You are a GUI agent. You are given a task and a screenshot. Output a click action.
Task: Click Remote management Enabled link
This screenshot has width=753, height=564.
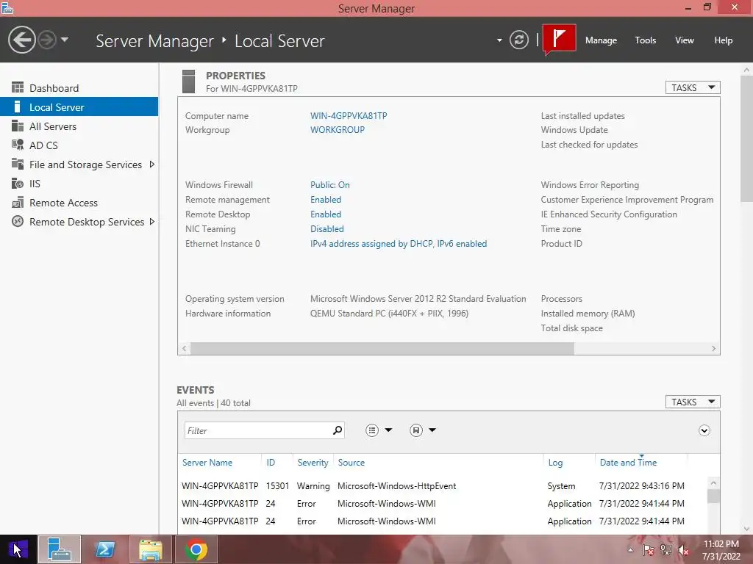click(x=326, y=200)
